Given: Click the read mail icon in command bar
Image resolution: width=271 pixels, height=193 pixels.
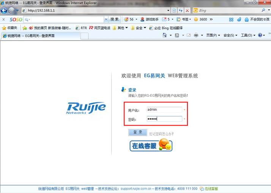Looking at the screenshot, I should point(189,35).
